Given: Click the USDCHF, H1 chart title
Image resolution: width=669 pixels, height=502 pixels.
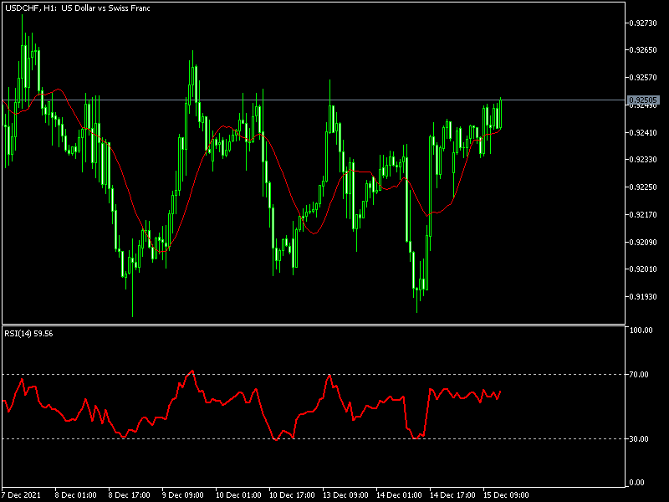Looking at the screenshot, I should [77, 8].
